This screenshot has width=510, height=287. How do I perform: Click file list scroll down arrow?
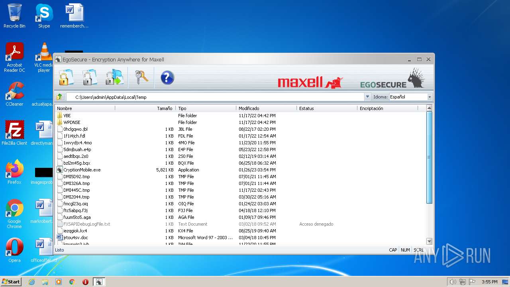click(x=429, y=241)
